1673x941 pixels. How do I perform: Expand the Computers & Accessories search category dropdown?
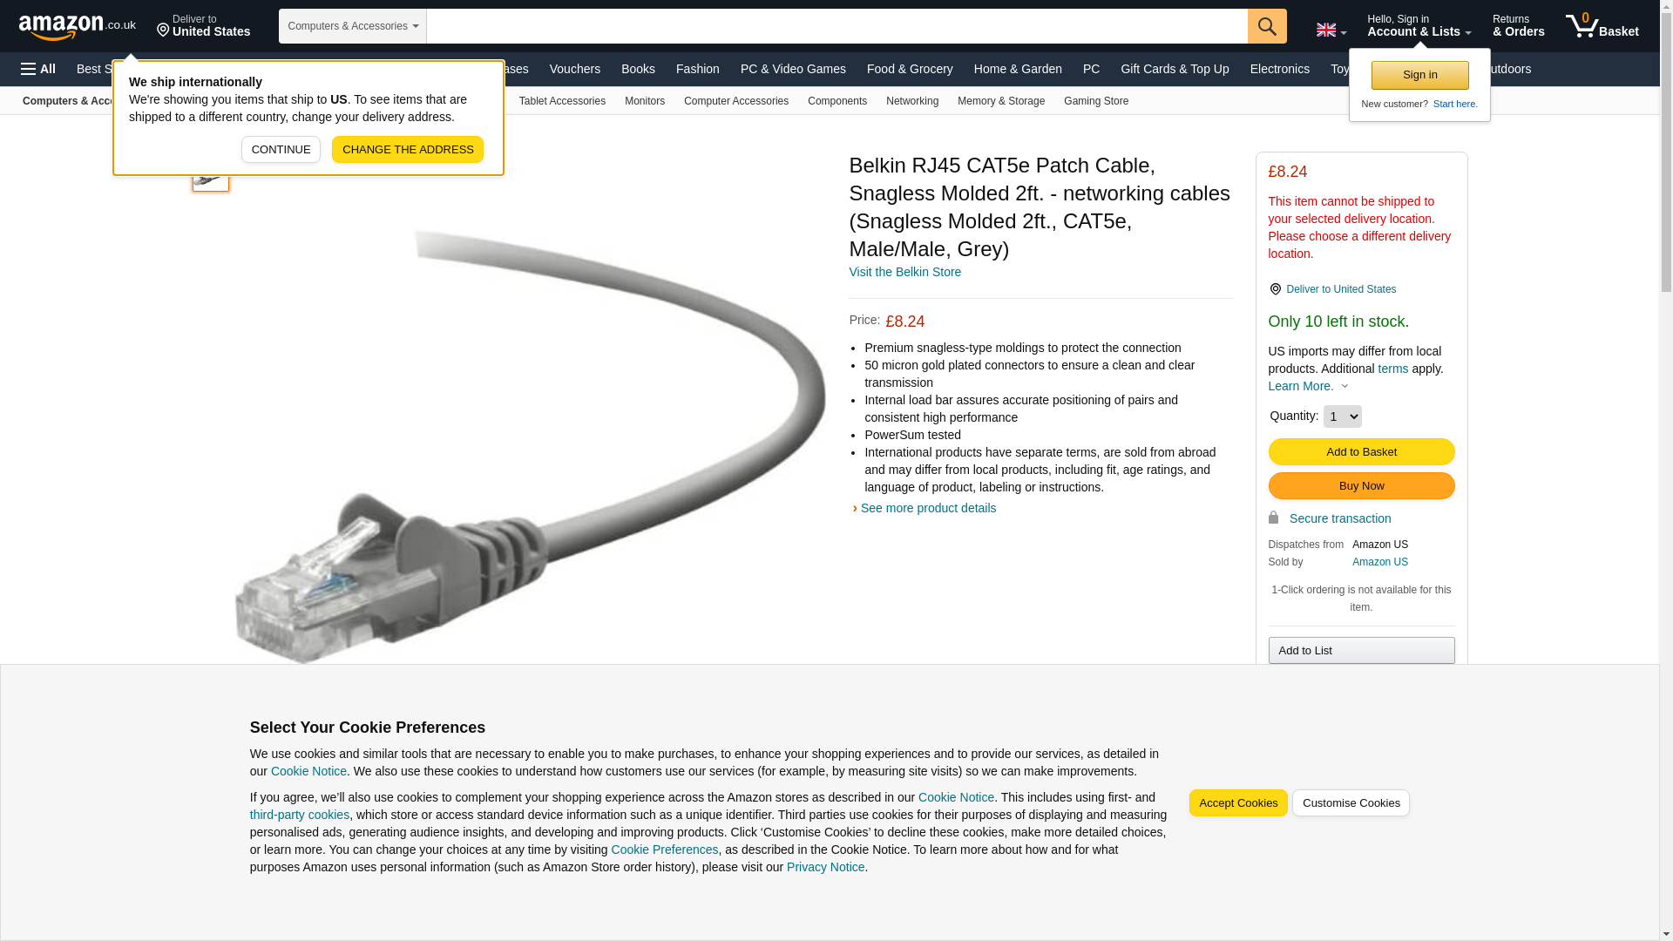pos(352,26)
